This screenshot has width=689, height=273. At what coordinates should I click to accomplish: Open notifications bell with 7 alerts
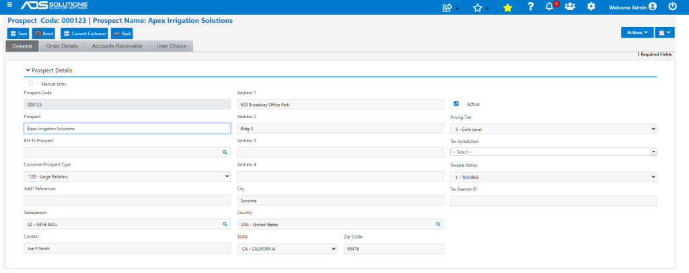[x=552, y=6]
